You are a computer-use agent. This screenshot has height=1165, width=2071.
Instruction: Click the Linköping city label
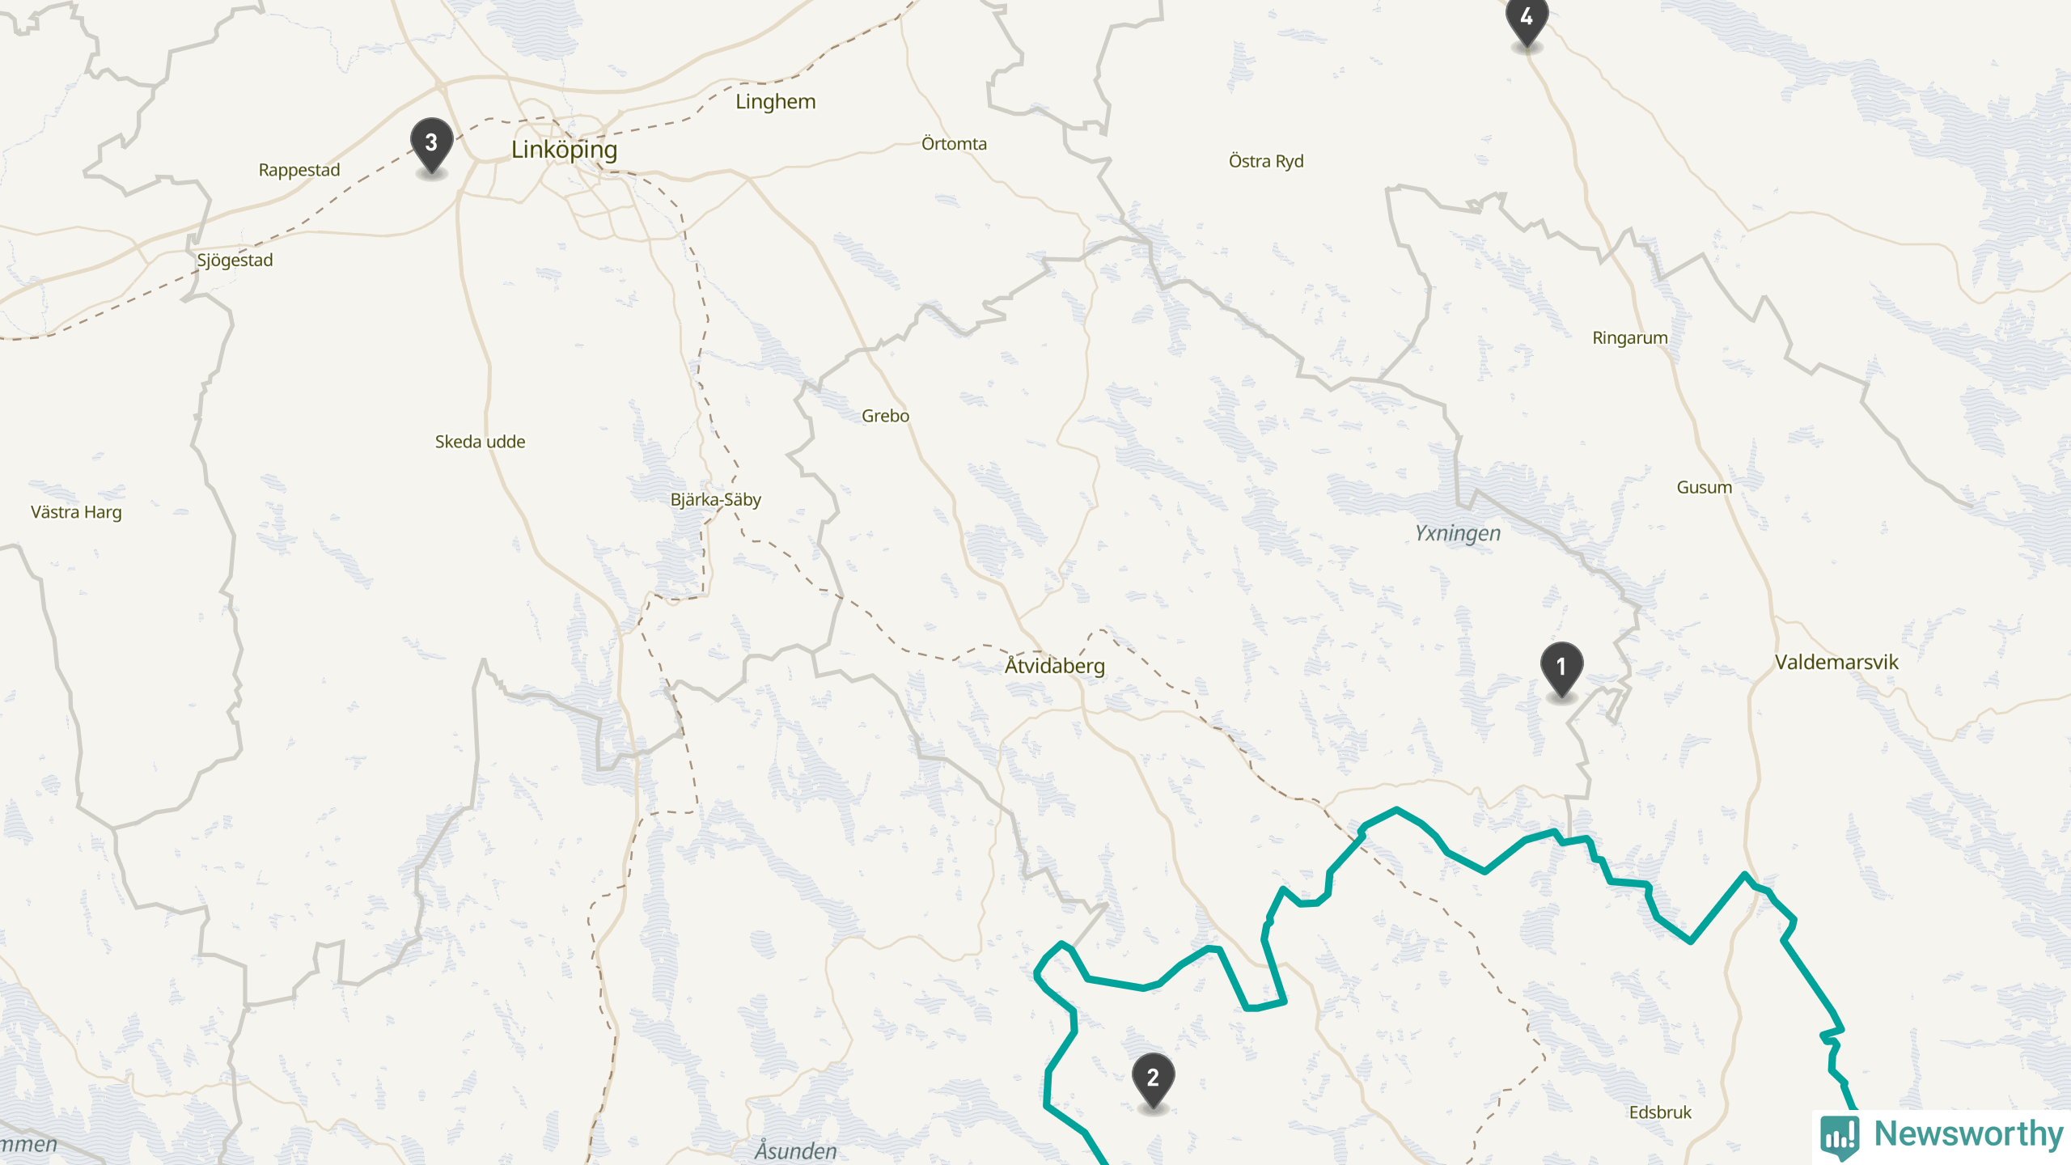(564, 150)
